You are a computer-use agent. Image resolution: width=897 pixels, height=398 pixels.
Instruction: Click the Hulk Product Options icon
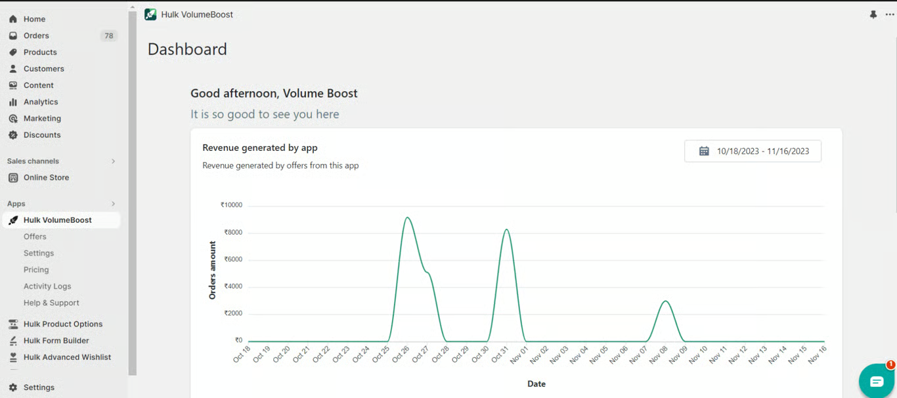(x=13, y=324)
